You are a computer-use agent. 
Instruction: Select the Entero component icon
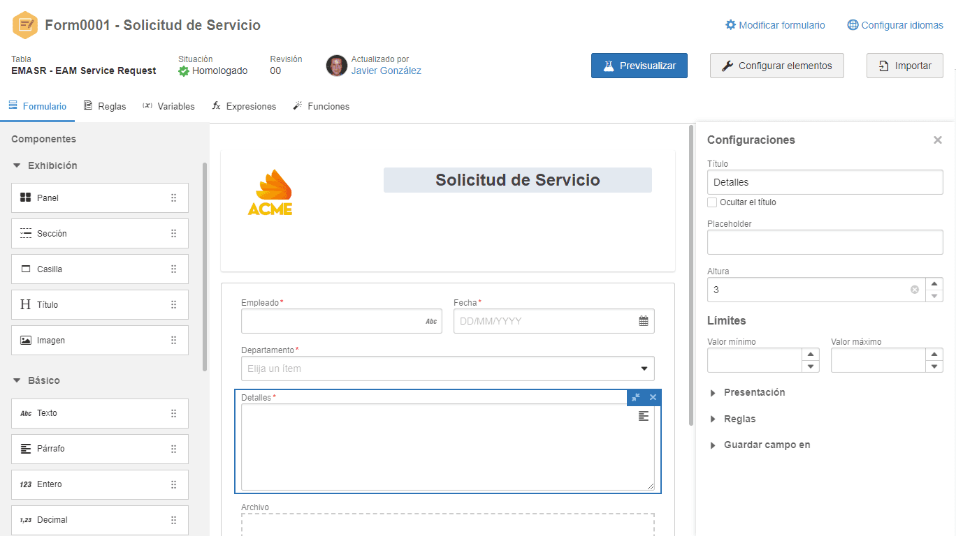click(26, 484)
